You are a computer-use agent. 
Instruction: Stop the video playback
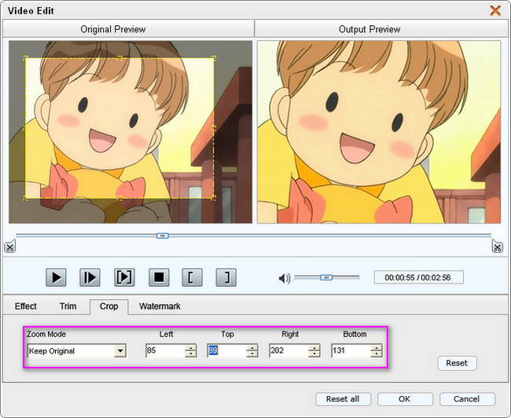[x=159, y=277]
